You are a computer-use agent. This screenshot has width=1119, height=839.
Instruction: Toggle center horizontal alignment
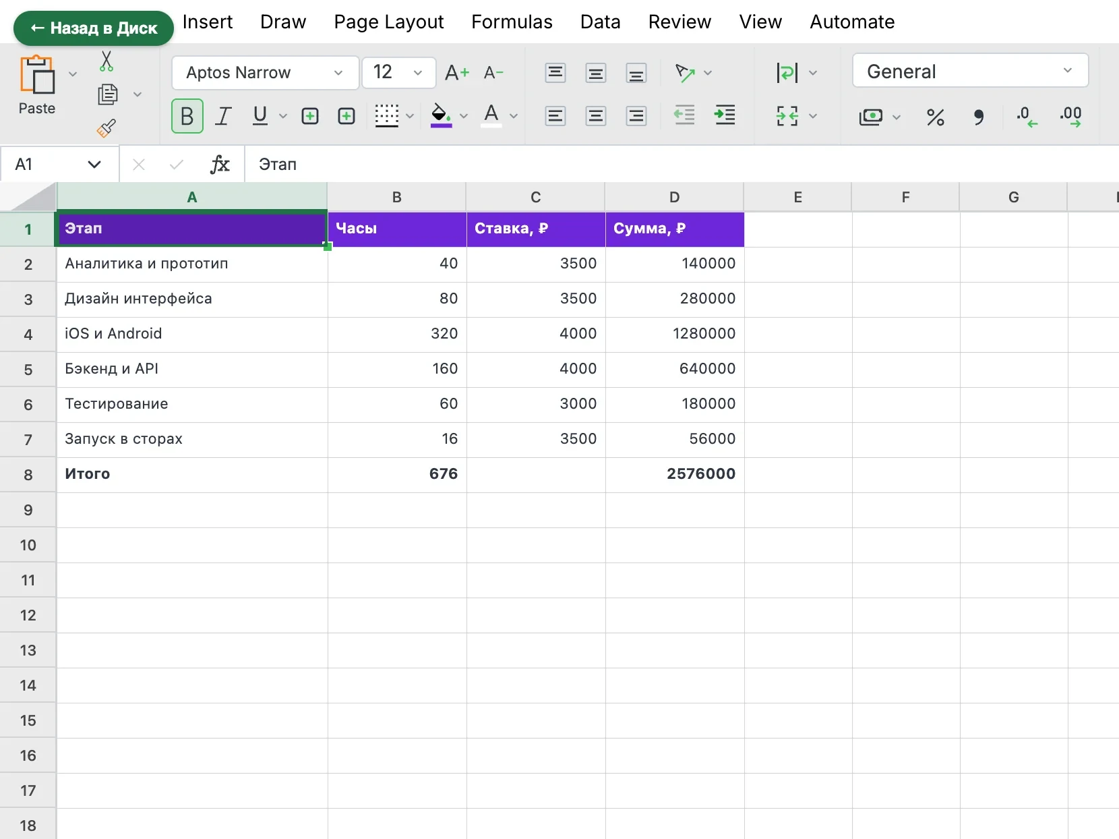(595, 116)
